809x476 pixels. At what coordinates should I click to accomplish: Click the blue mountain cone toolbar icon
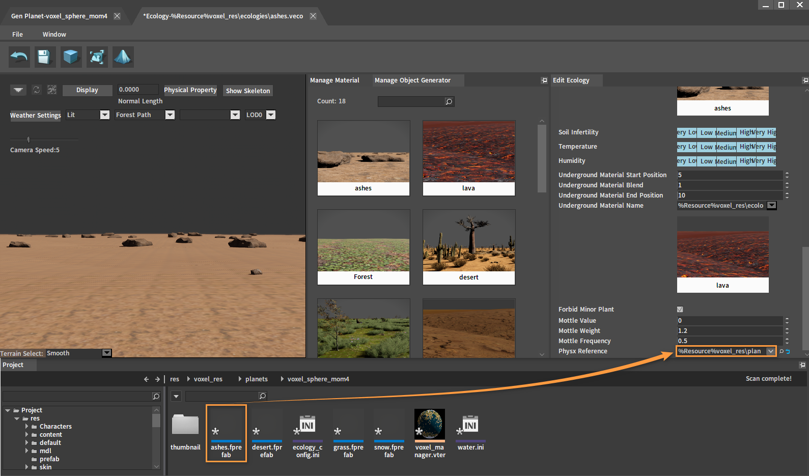[x=123, y=57]
